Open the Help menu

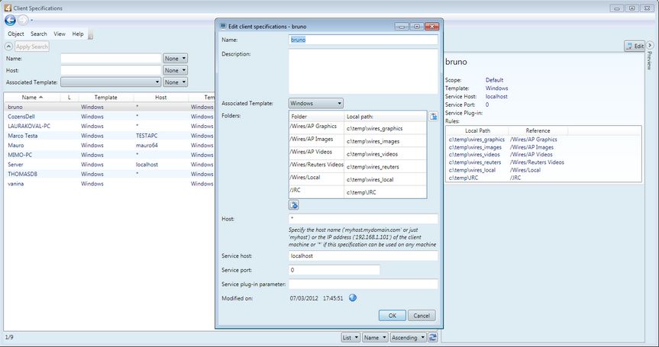[78, 34]
